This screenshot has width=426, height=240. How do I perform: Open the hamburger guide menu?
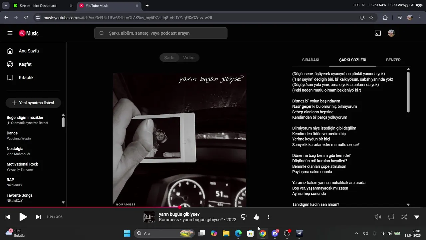coord(10,33)
